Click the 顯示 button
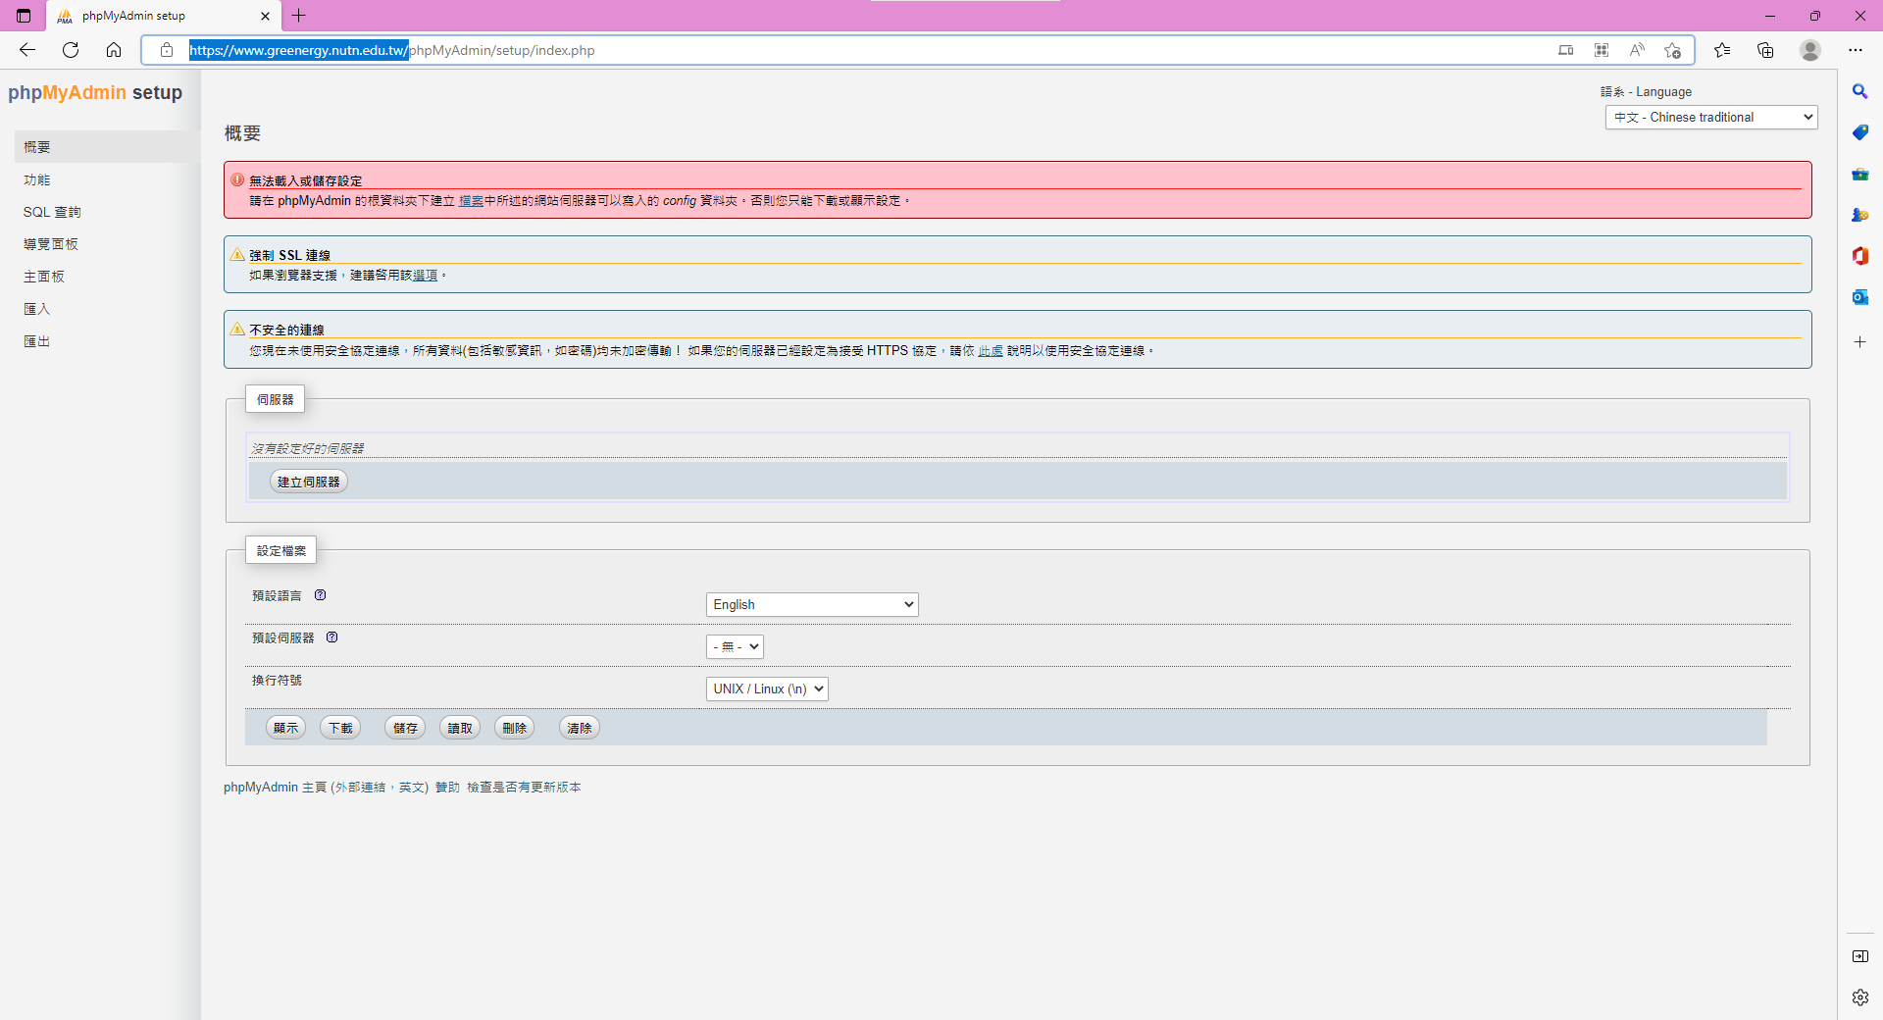The image size is (1883, 1020). coord(286,728)
